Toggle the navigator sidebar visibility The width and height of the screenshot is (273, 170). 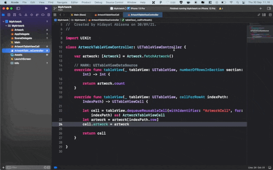point(18,8)
